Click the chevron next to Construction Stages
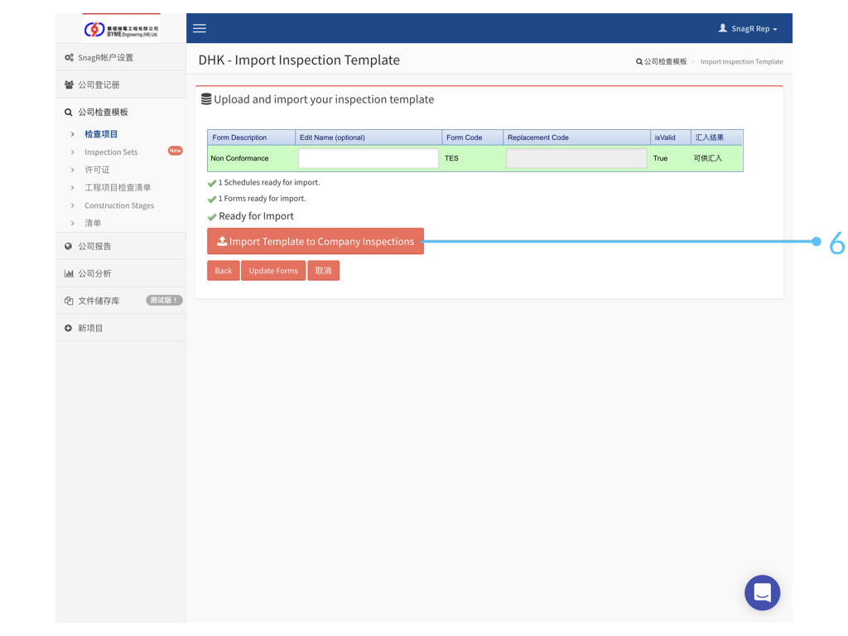The height and width of the screenshot is (636, 848). pos(73,205)
